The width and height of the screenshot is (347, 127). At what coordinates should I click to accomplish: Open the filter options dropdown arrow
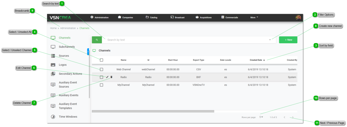coord(270,40)
